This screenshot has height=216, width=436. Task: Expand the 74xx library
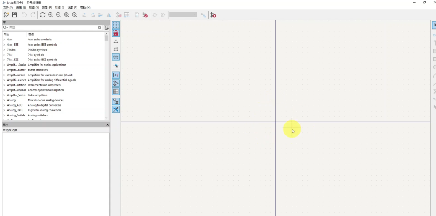[x=4, y=55]
